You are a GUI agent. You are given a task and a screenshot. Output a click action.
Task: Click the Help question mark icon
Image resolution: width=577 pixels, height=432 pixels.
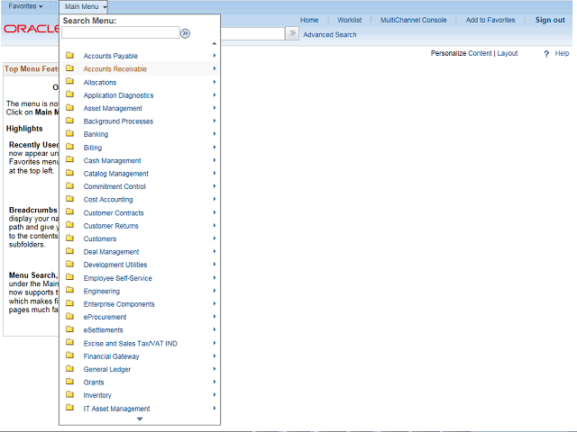[x=546, y=54]
